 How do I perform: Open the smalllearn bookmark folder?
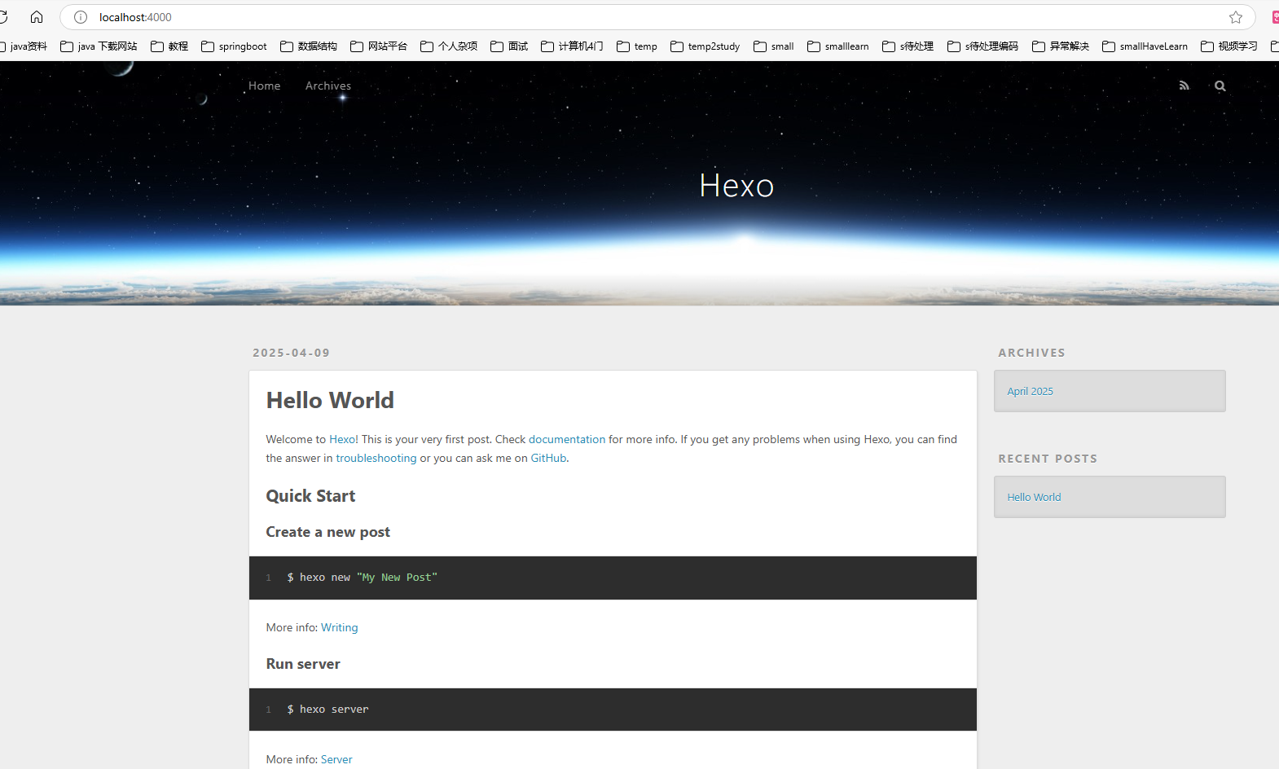coord(838,46)
